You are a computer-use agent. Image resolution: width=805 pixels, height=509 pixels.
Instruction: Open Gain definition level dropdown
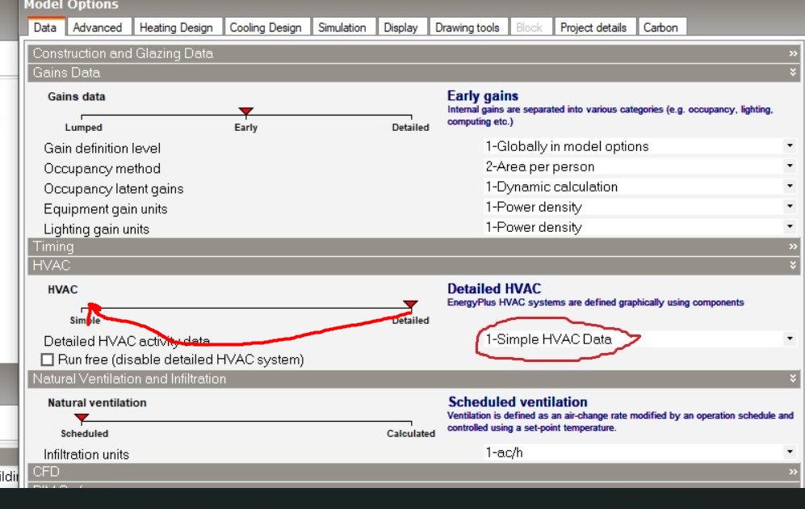click(790, 146)
